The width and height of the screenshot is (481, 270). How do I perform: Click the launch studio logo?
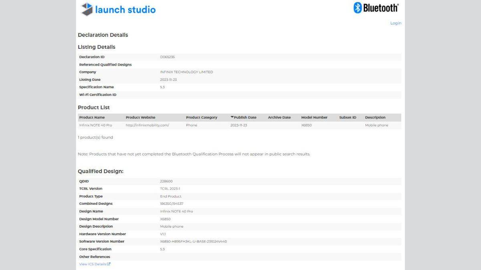pos(118,10)
